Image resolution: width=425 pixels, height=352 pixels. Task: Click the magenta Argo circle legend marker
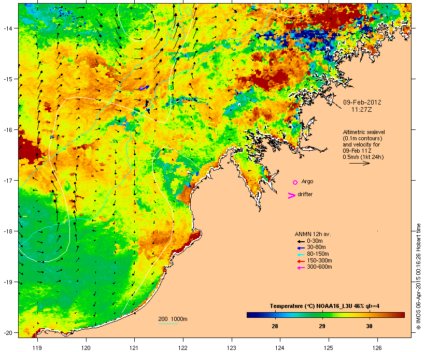pyautogui.click(x=295, y=183)
